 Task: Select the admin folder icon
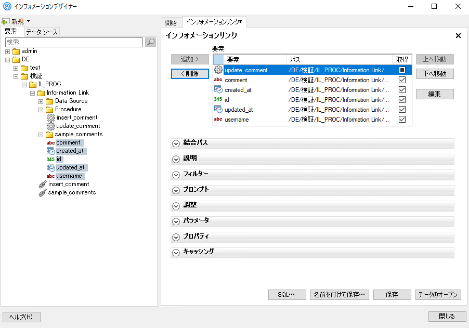coord(16,51)
